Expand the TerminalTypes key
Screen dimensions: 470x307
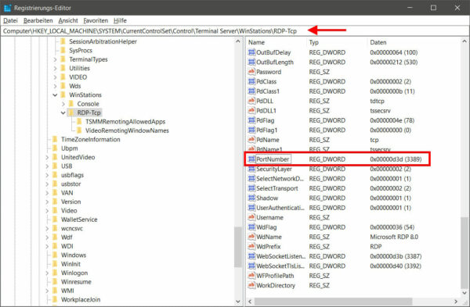[x=55, y=59]
